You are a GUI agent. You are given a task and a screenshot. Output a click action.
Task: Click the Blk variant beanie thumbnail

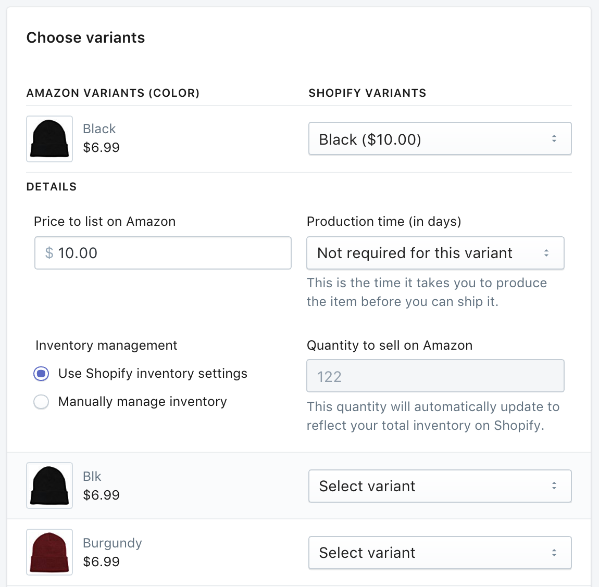(x=49, y=486)
